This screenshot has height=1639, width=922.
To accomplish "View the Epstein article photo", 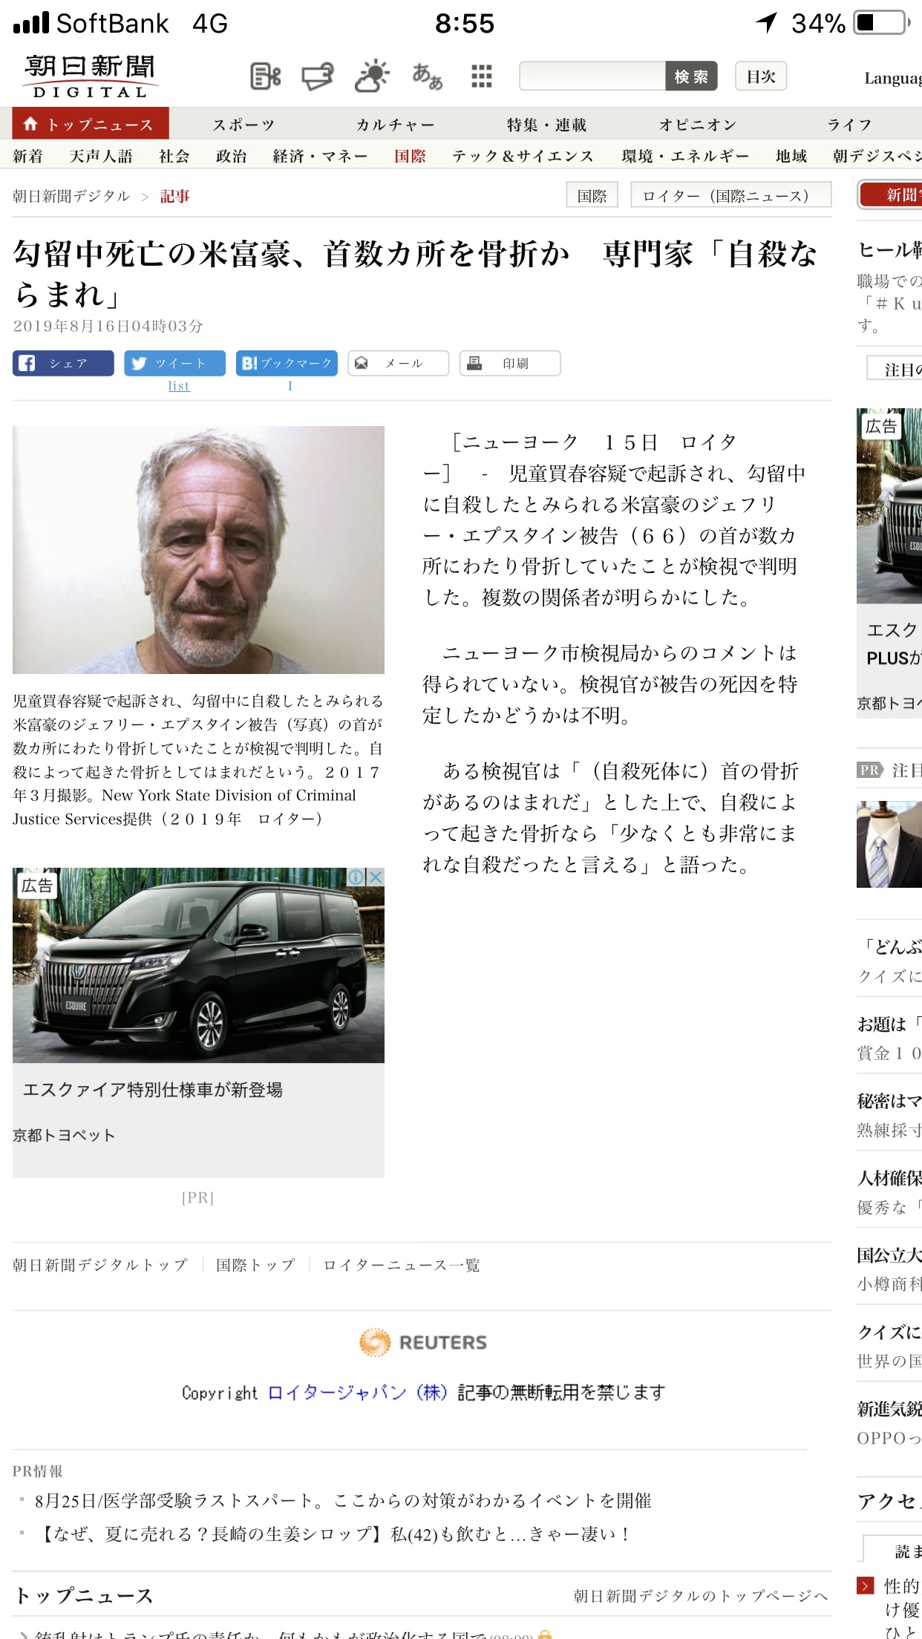I will pyautogui.click(x=198, y=550).
